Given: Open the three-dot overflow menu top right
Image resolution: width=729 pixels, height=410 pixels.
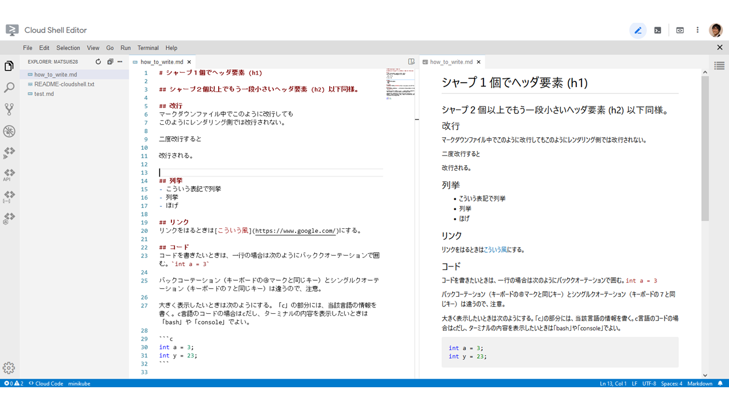Looking at the screenshot, I should point(697,30).
